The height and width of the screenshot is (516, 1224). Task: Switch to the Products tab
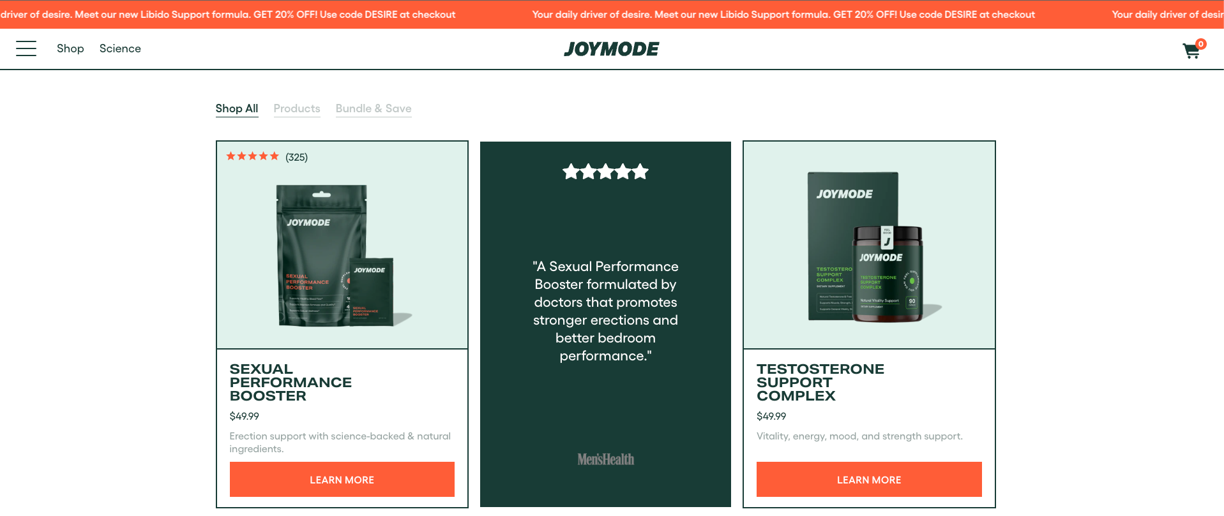point(297,108)
